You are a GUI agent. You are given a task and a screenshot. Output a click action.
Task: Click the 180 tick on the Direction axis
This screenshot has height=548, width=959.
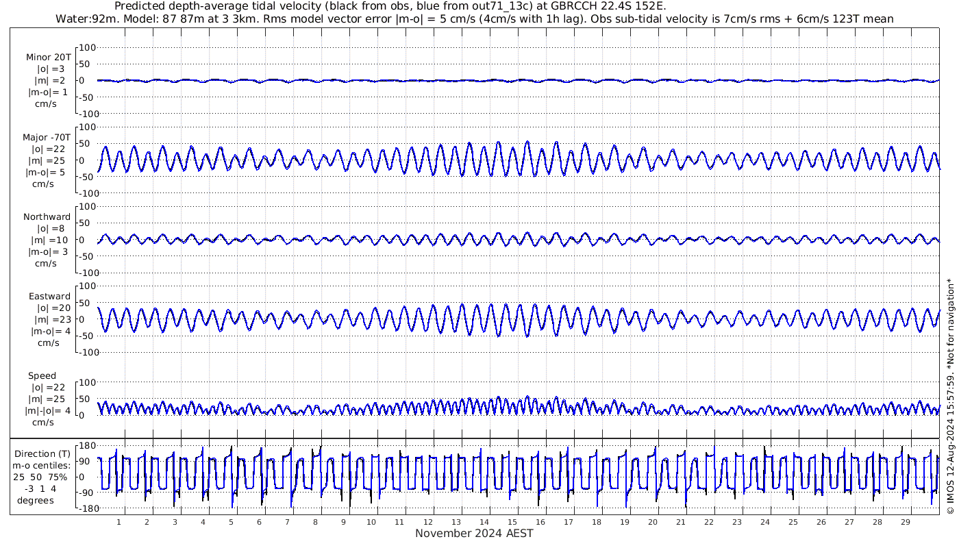(86, 445)
